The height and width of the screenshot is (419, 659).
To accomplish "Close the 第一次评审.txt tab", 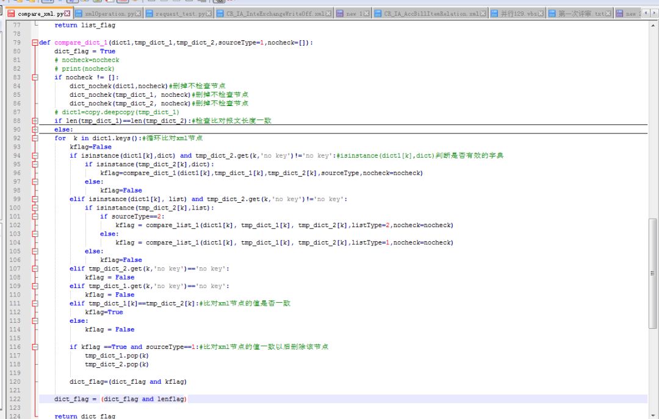I will [608, 13].
